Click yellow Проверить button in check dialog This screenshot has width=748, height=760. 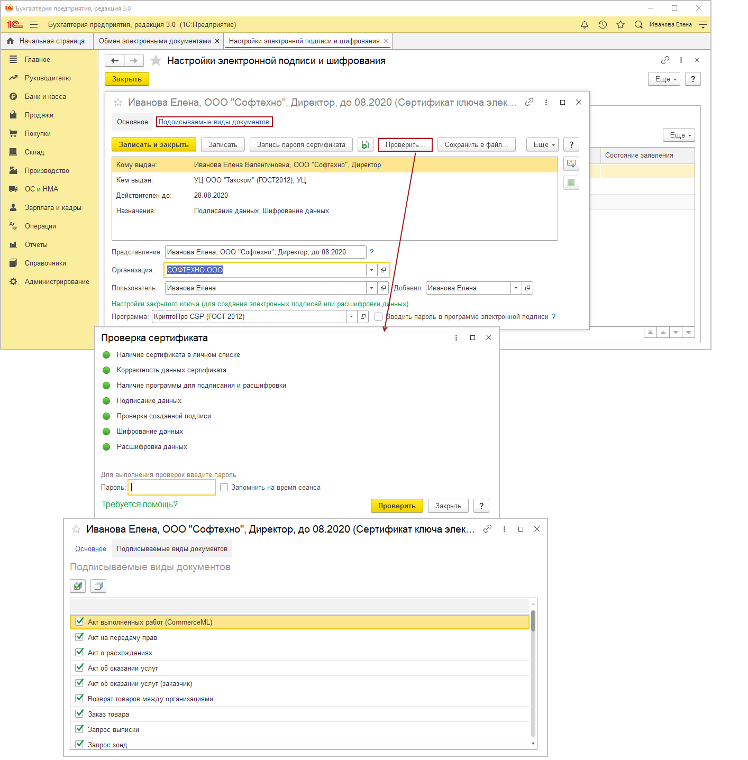[397, 506]
